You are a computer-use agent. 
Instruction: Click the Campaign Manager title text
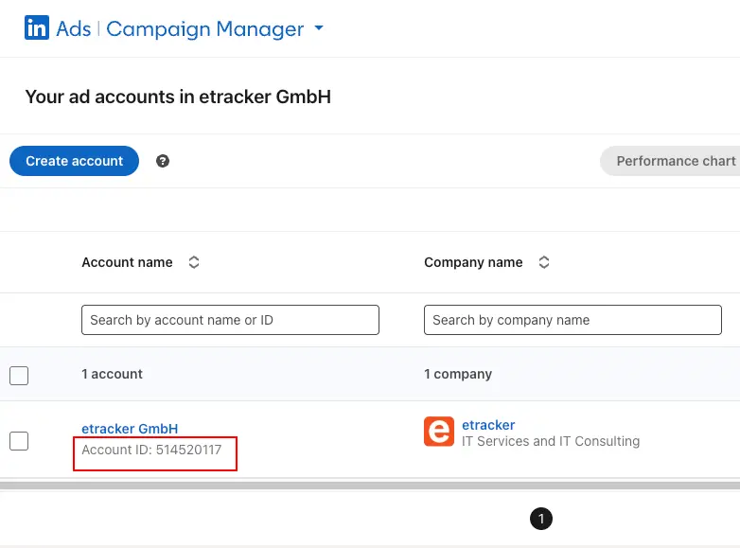pos(204,29)
